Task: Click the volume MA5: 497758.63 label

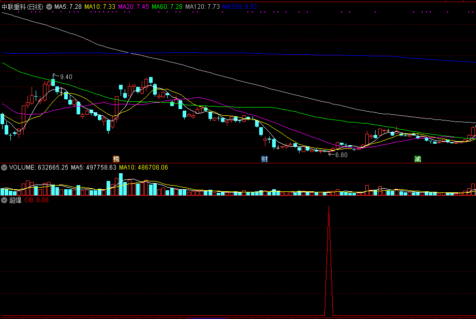Action: (x=94, y=168)
